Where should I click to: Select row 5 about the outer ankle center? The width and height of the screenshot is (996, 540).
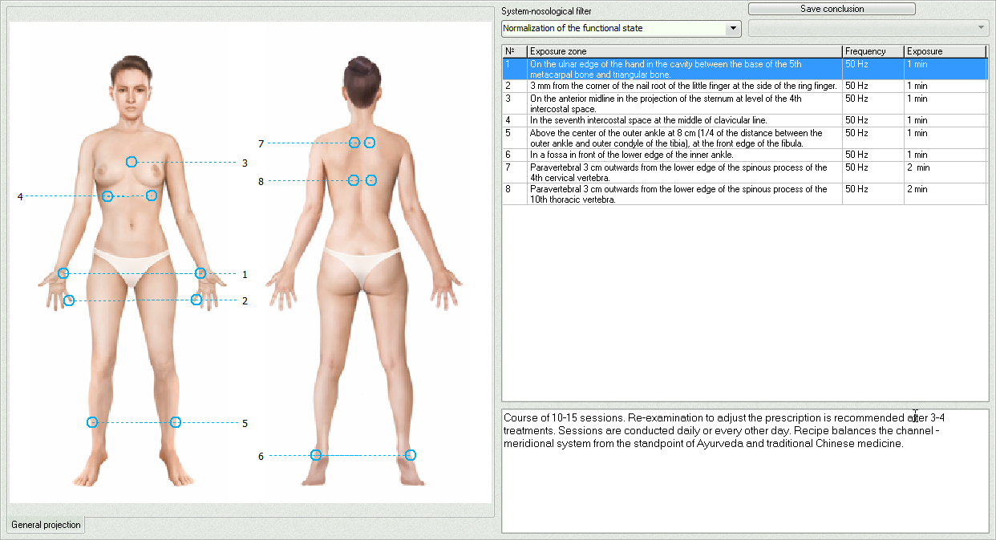tap(745, 138)
